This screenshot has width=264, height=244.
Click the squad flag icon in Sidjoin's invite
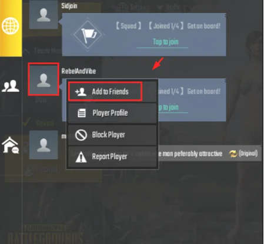[88, 35]
